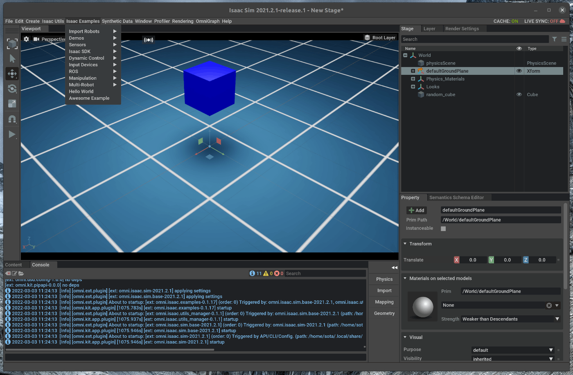Screen dimensions: 573x375
Task: Toggle the LIVE SYNC OFF status
Action: point(541,21)
